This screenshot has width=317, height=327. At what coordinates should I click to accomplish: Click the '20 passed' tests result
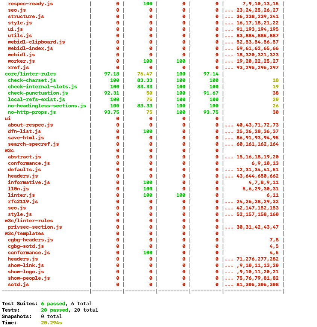click(55, 310)
